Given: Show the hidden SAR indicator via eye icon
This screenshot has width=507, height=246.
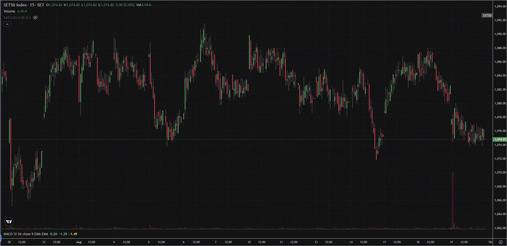Looking at the screenshot, I should 35,17.
